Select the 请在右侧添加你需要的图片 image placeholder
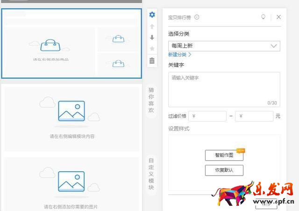Screen dimensions: 299x211 click(72, 184)
